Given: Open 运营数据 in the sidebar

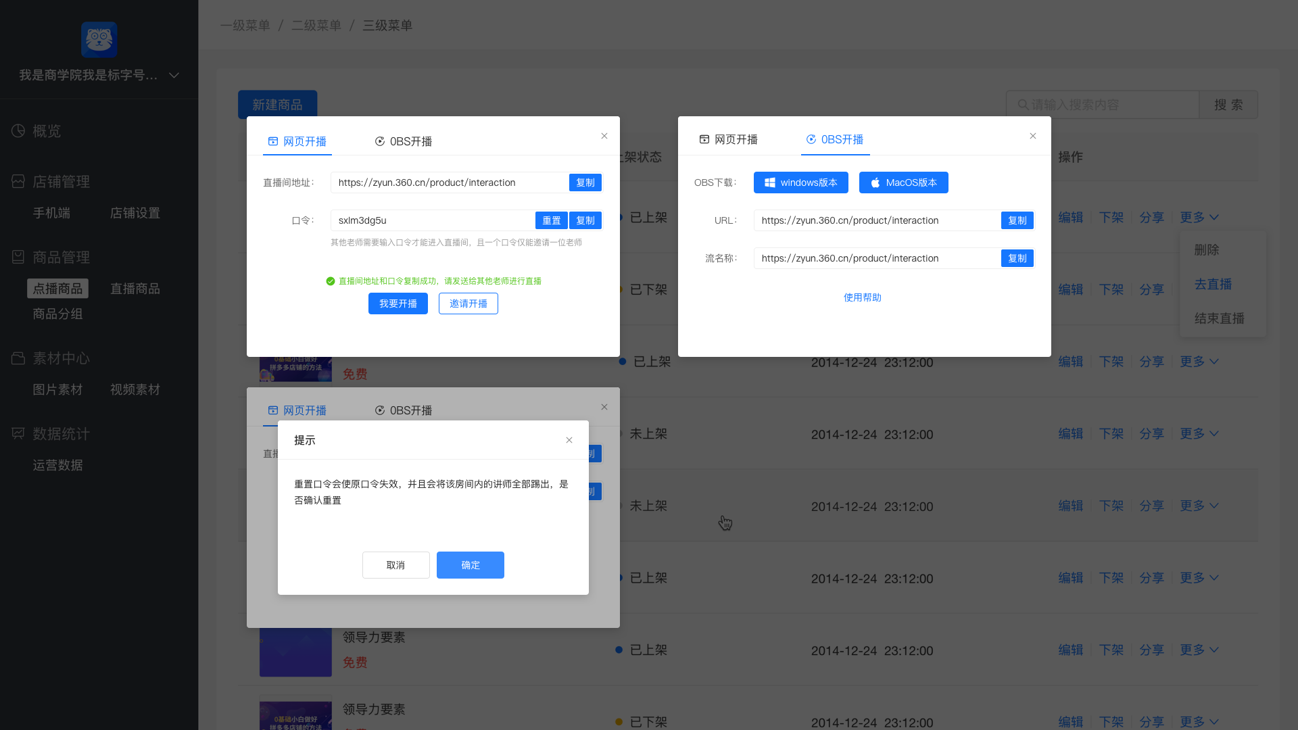Looking at the screenshot, I should point(57,465).
